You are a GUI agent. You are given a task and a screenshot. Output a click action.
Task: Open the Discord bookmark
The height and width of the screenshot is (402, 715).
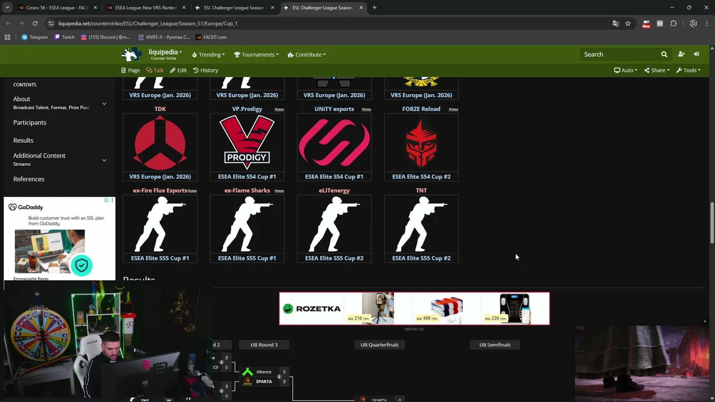(106, 37)
